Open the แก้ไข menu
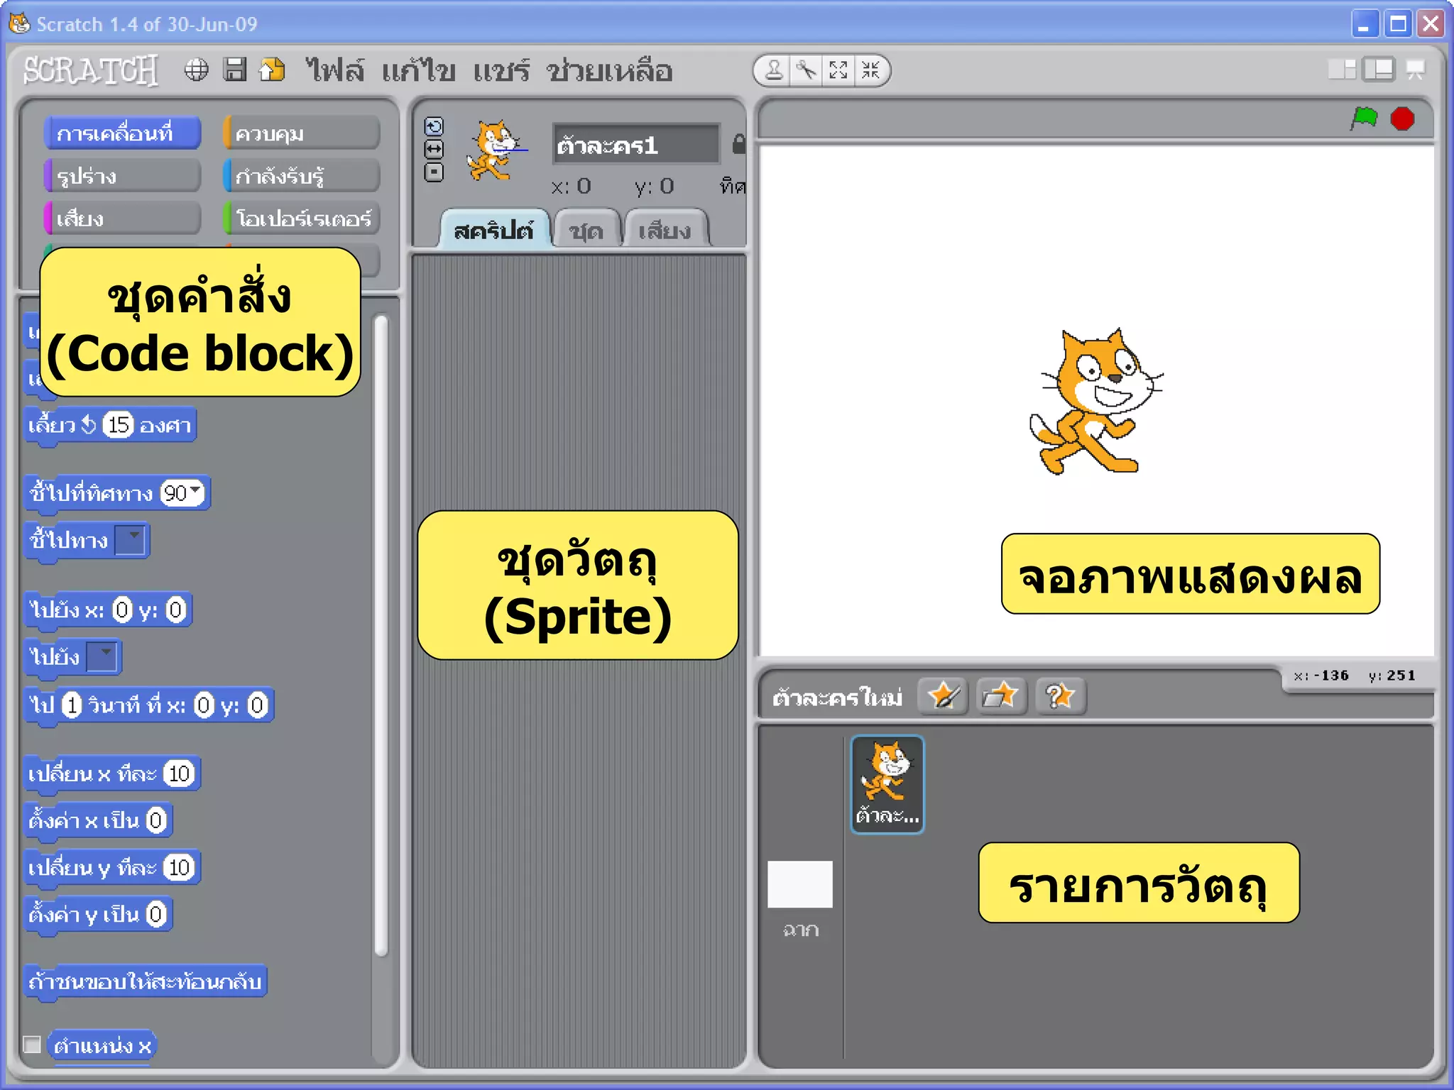This screenshot has height=1090, width=1454. coord(418,70)
